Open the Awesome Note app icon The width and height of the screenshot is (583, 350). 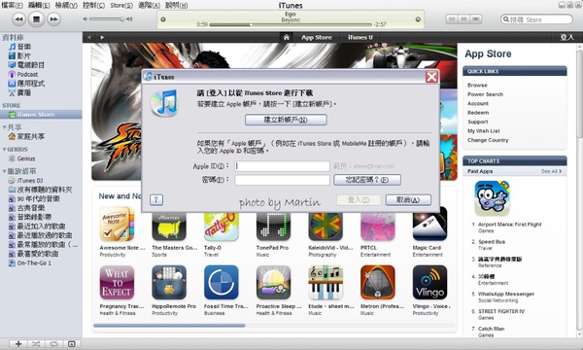coord(117,224)
